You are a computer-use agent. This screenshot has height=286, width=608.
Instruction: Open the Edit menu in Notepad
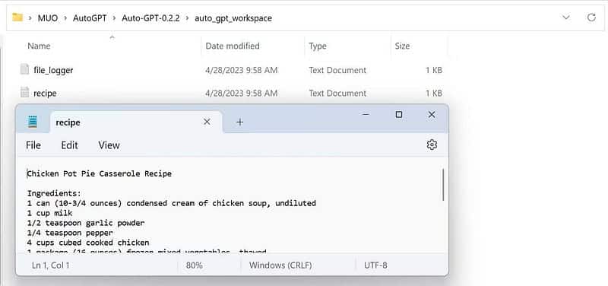coord(69,145)
